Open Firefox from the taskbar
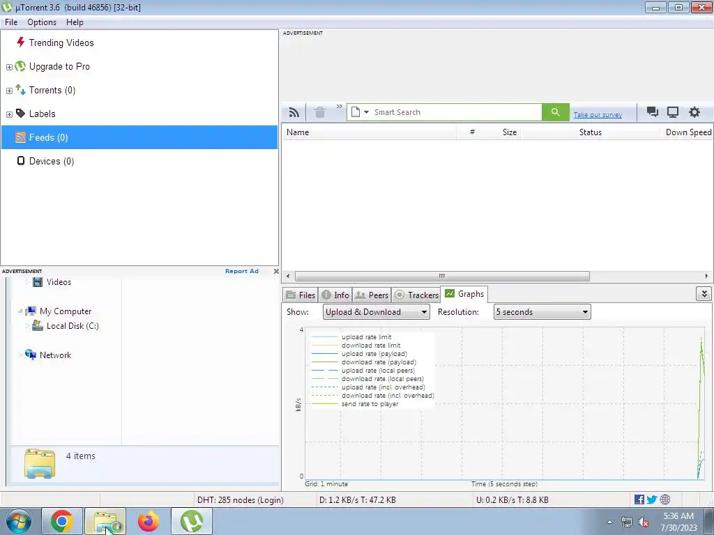The height and width of the screenshot is (535, 714). (x=149, y=521)
